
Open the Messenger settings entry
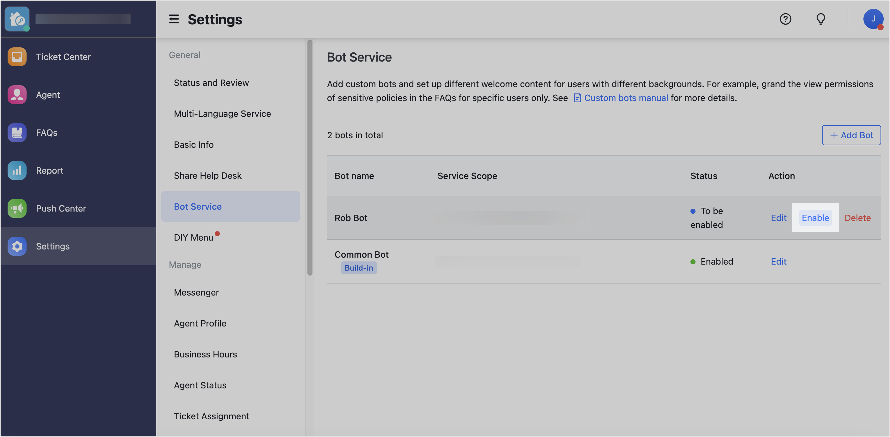(196, 292)
